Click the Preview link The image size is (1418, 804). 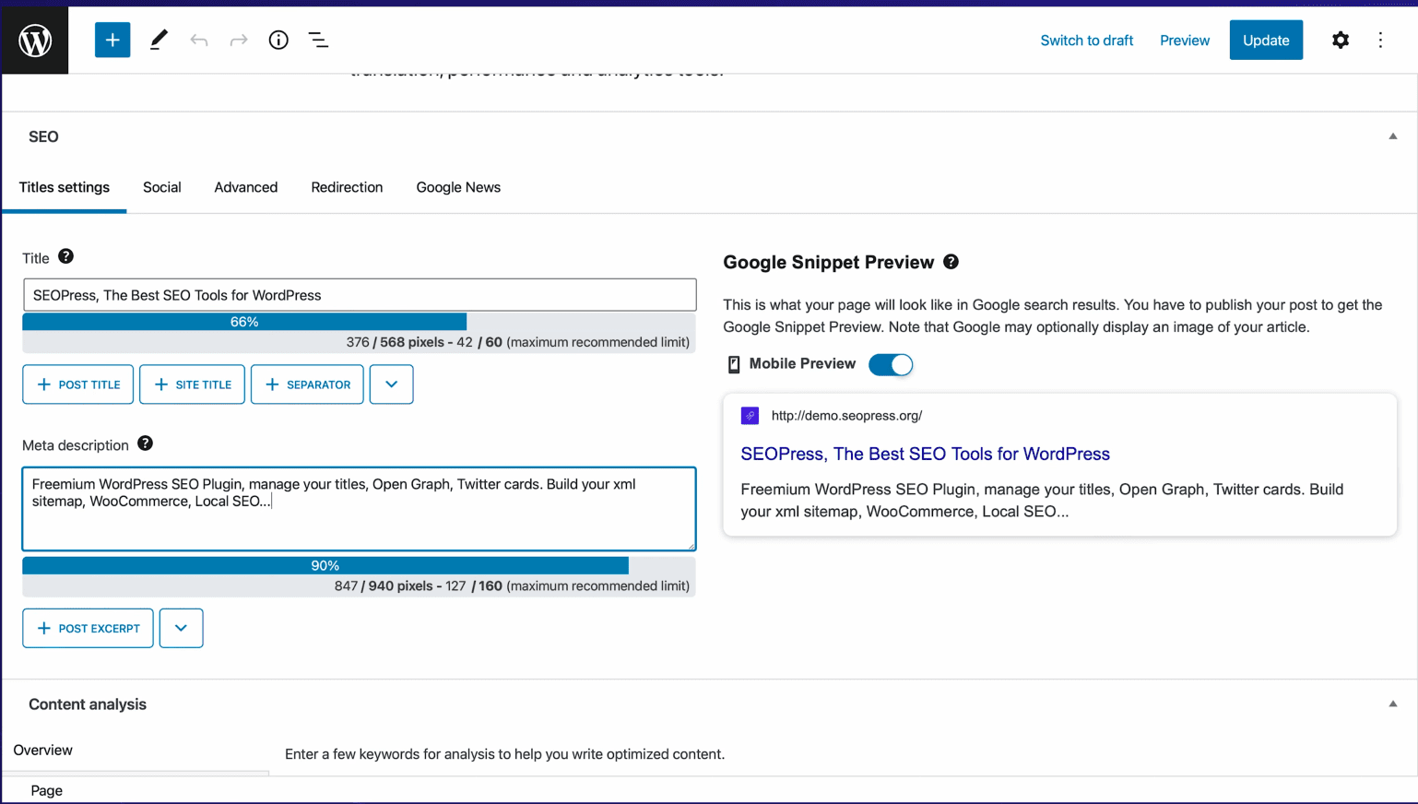pyautogui.click(x=1185, y=41)
